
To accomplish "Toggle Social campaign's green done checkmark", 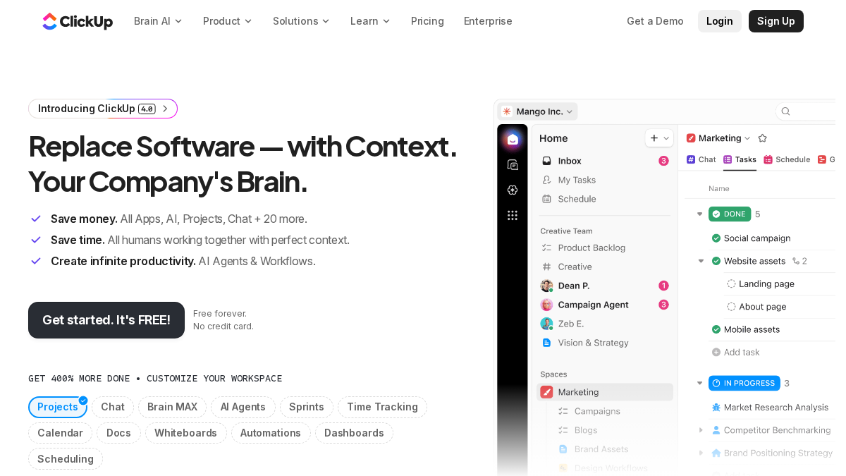I will 716,238.
